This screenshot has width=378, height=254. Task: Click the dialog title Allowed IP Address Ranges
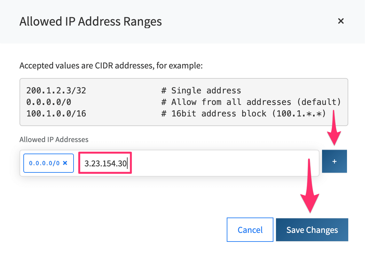(x=91, y=22)
